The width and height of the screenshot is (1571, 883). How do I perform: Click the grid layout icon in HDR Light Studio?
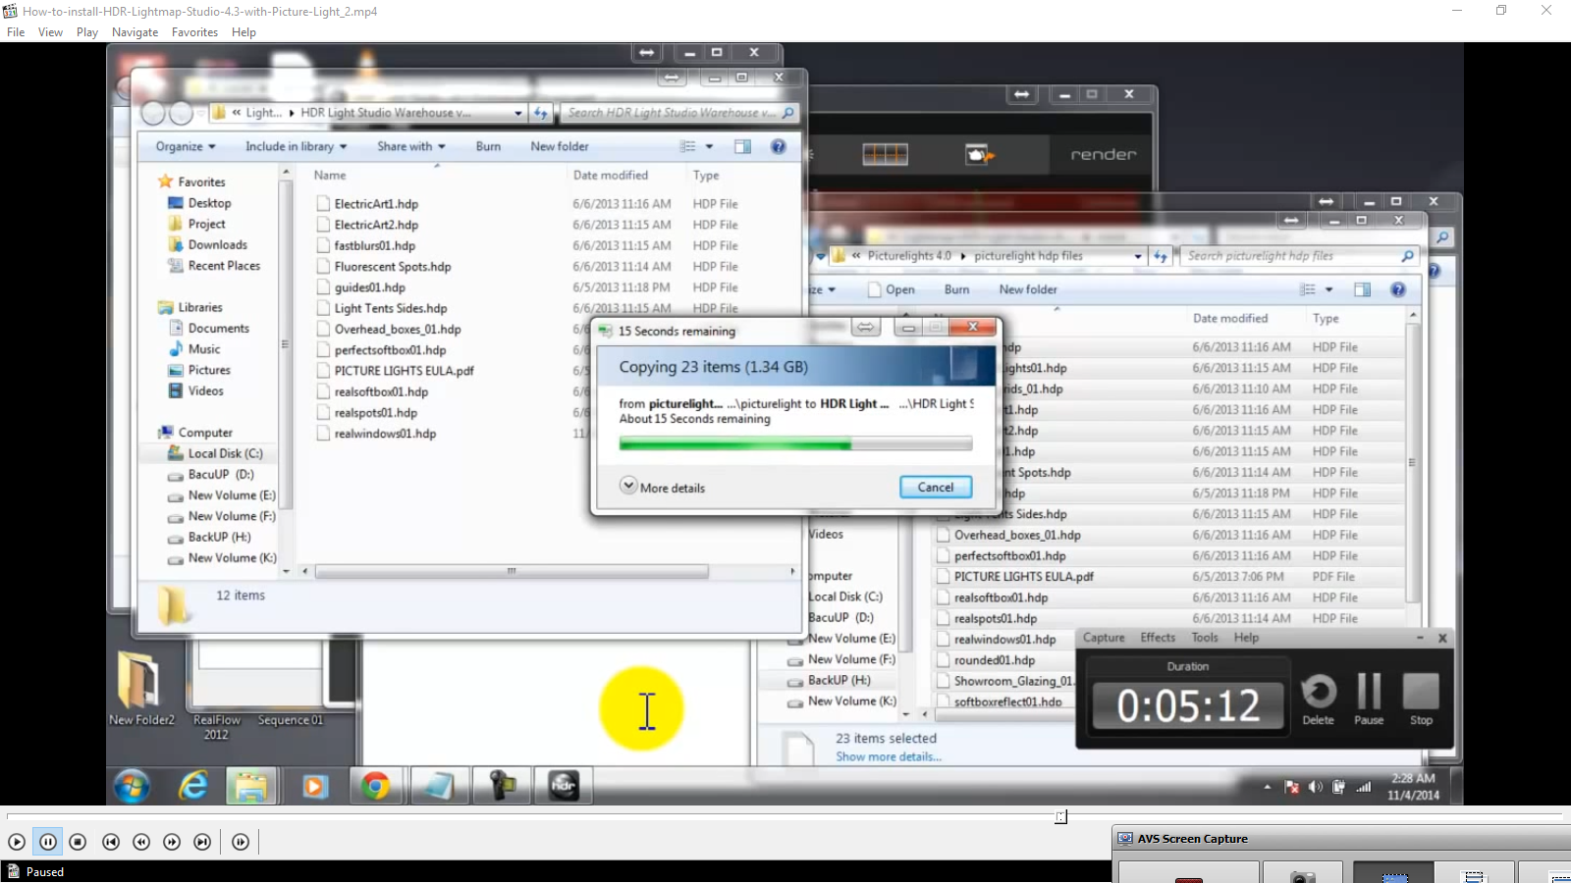[x=885, y=154]
